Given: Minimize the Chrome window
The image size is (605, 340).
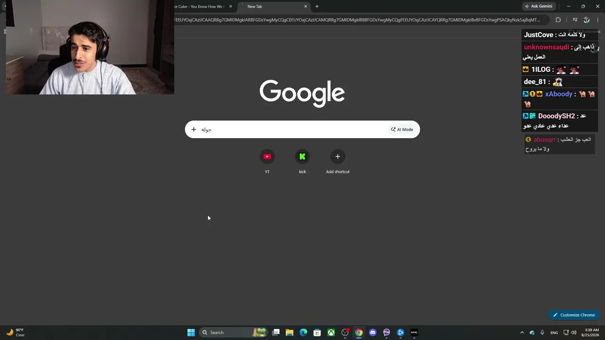Looking at the screenshot, I should [569, 6].
